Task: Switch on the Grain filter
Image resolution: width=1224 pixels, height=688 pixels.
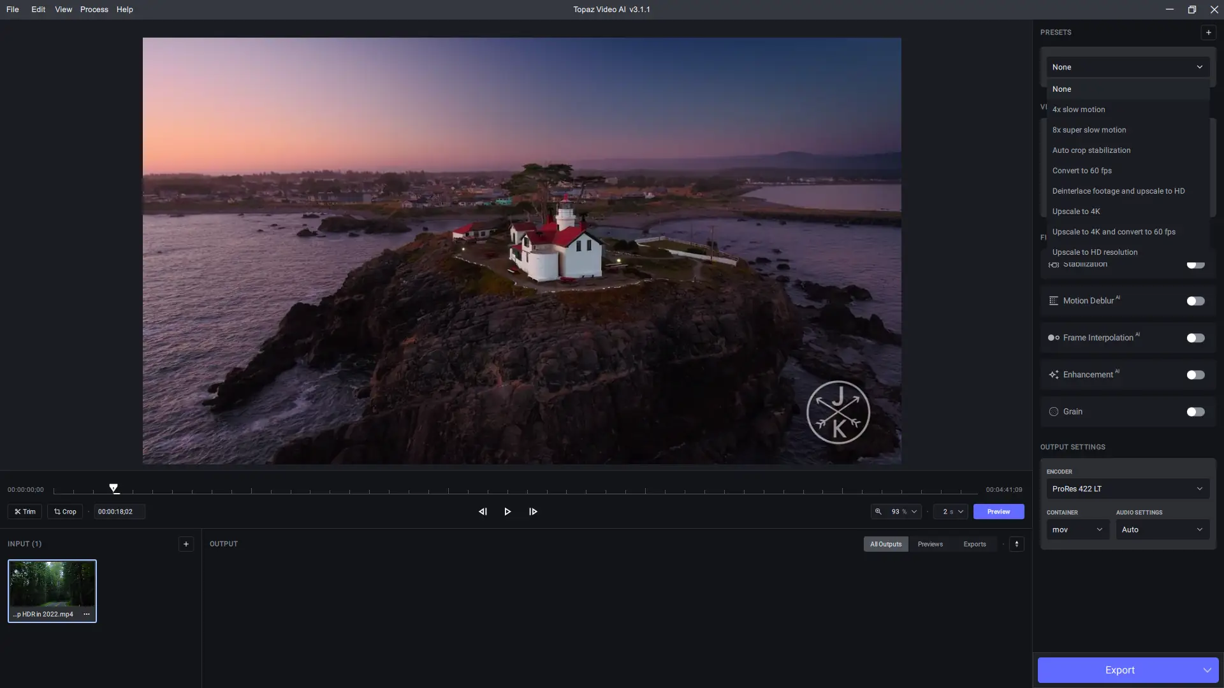Action: click(x=1195, y=412)
